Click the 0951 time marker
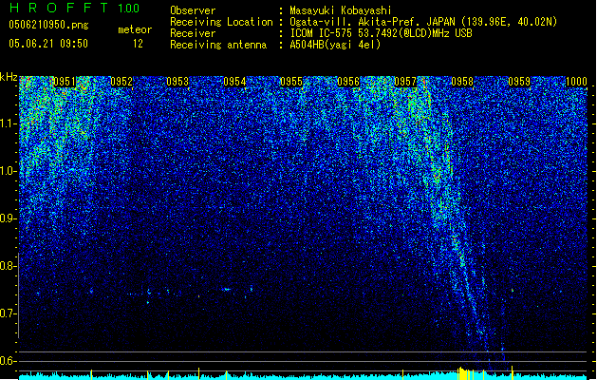The image size is (597, 380). click(65, 82)
